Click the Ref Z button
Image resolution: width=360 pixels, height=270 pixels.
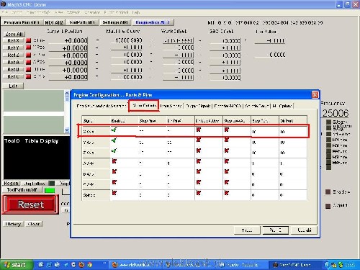pyautogui.click(x=13, y=55)
